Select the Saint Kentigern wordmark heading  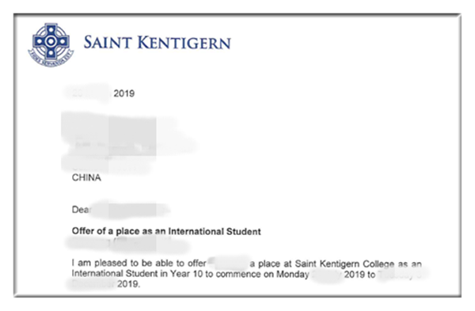[158, 43]
